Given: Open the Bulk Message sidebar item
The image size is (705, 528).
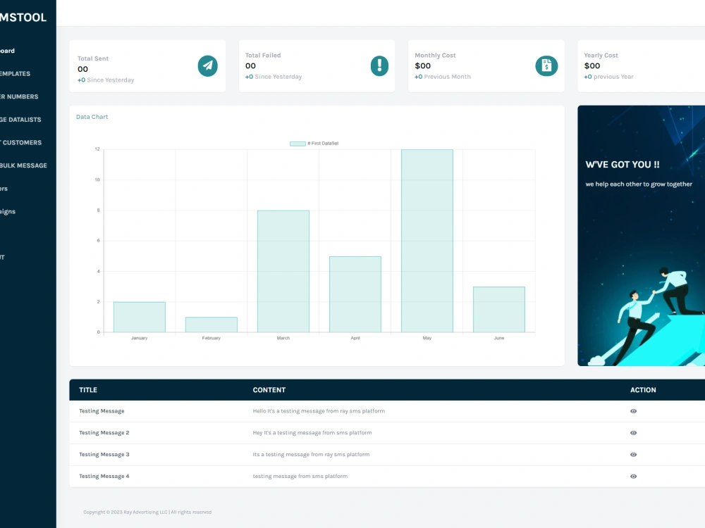Looking at the screenshot, I should pyautogui.click(x=23, y=165).
